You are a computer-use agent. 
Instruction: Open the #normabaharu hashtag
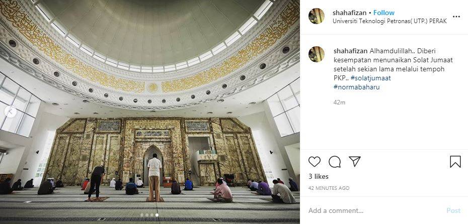pos(357,87)
